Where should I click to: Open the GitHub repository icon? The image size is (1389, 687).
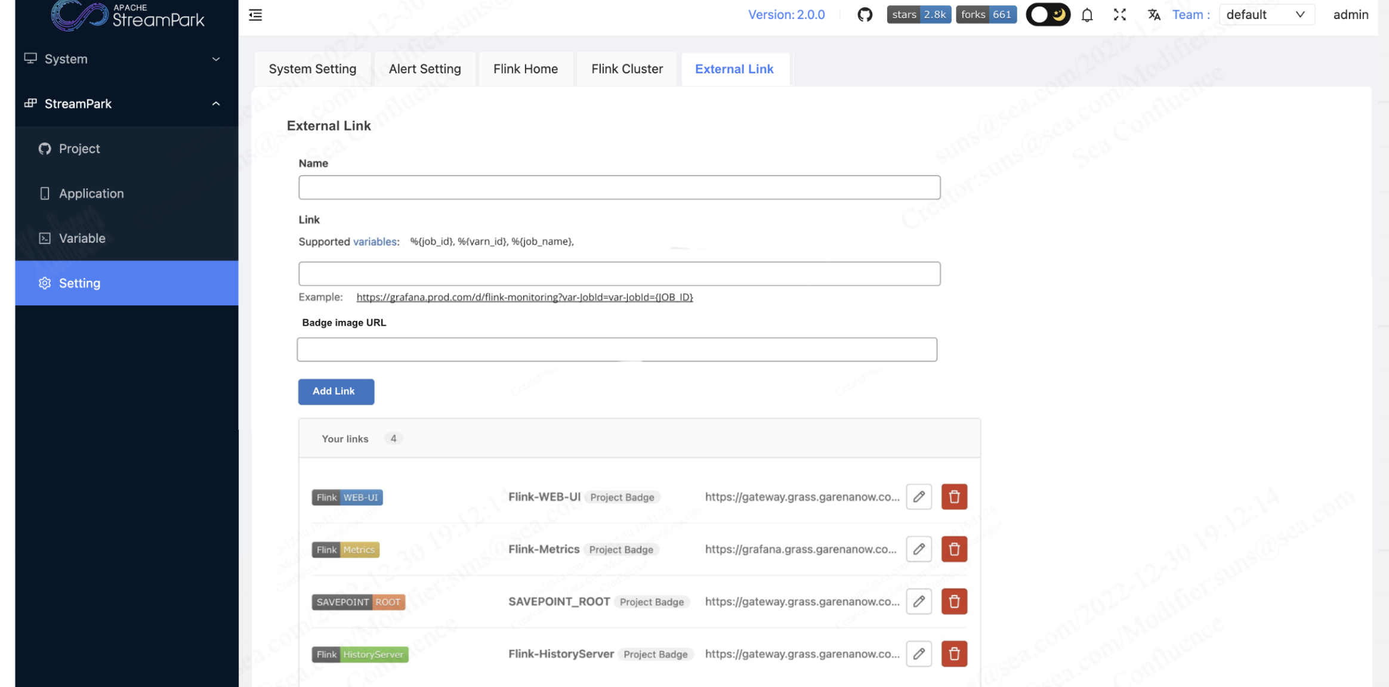point(865,15)
